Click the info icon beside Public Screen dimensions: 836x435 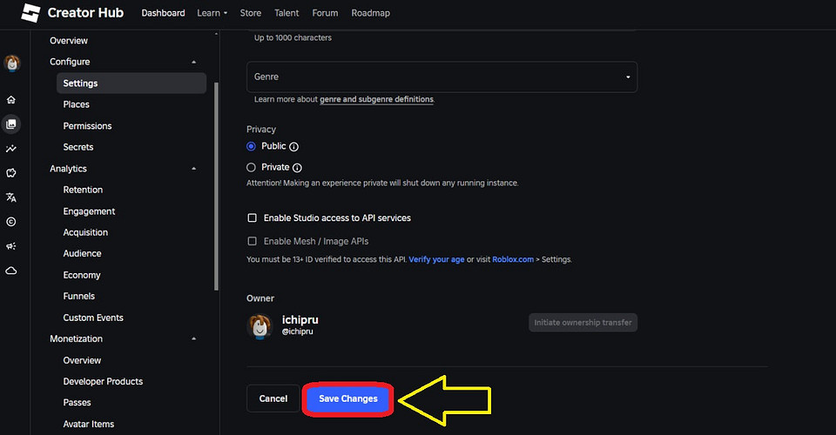click(293, 147)
